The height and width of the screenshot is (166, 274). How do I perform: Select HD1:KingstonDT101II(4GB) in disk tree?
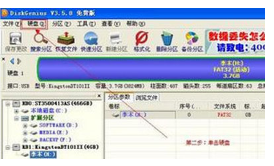61,147
